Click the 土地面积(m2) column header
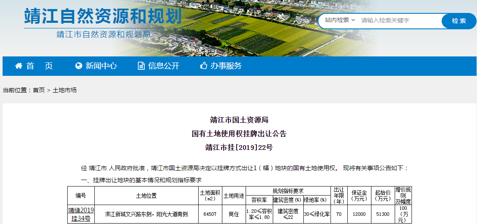477x224 pixels. (x=211, y=196)
